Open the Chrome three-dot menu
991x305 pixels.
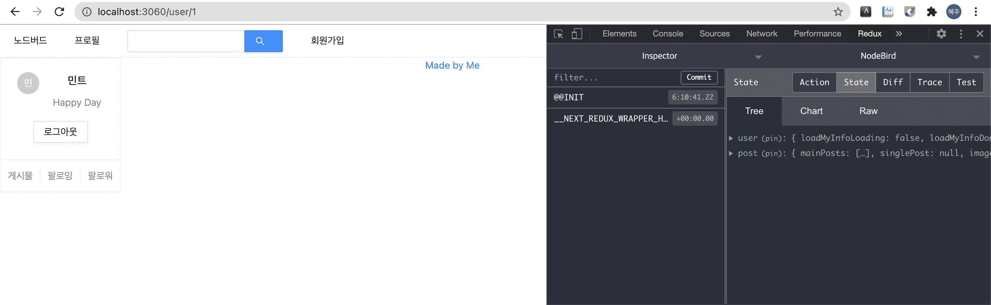(976, 12)
